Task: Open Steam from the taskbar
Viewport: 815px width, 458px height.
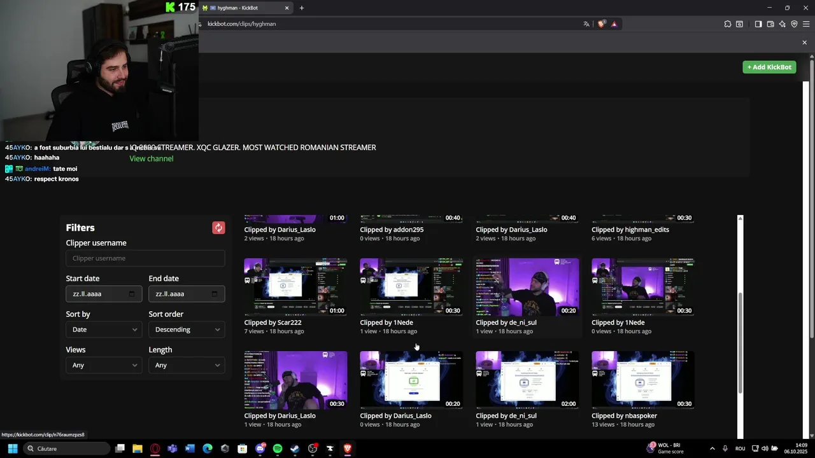Action: click(295, 448)
